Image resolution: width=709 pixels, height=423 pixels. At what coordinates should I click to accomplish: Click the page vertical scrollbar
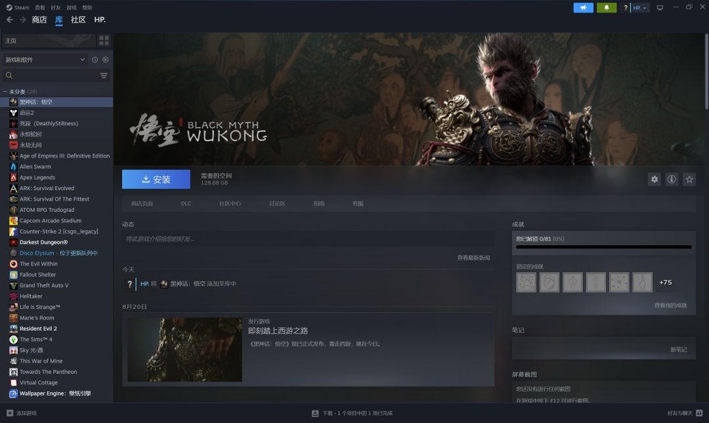pyautogui.click(x=706, y=71)
